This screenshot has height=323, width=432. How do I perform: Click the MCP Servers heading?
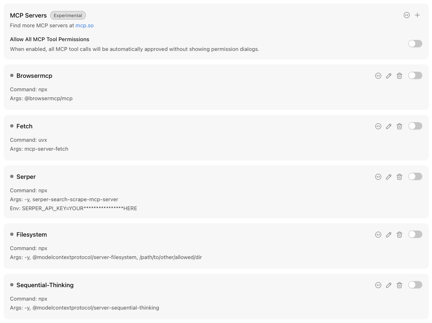pos(28,15)
